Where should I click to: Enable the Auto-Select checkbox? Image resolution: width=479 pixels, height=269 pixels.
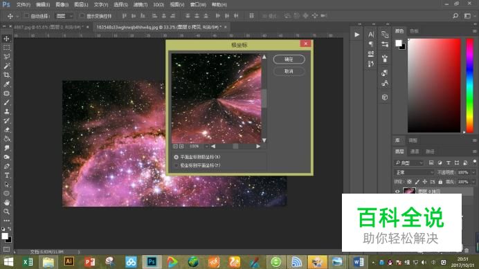26,16
